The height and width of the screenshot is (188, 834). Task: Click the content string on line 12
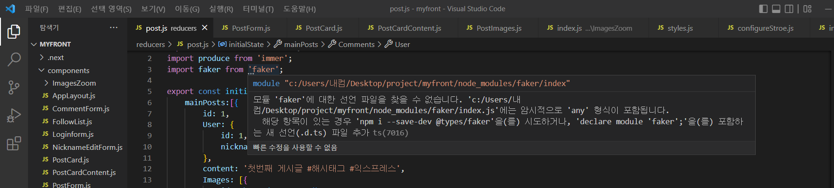321,168
